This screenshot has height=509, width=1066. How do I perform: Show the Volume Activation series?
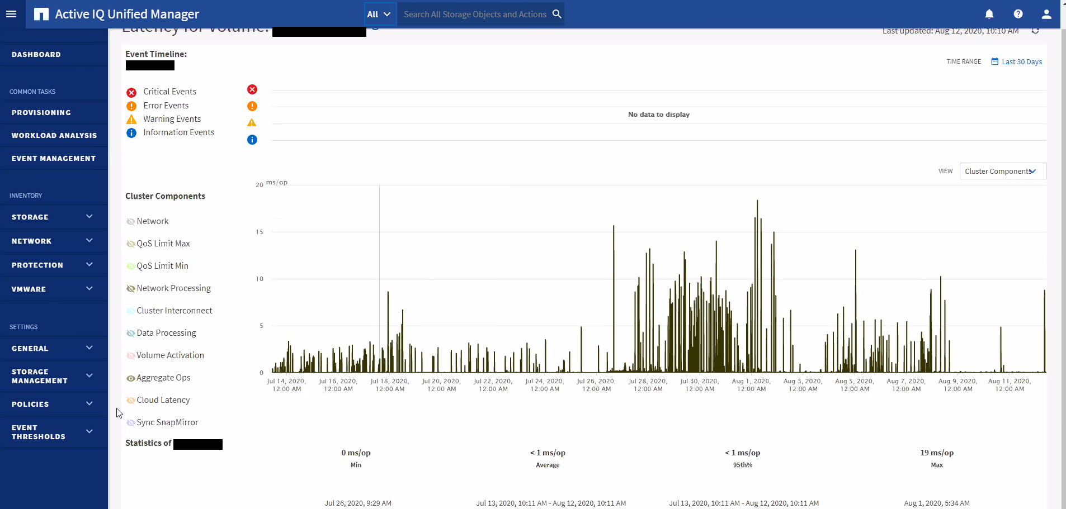(130, 355)
